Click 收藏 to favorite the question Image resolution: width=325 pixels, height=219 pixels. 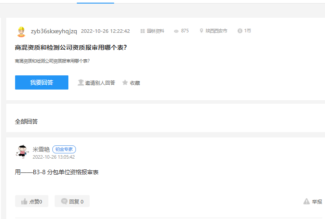coord(135,83)
